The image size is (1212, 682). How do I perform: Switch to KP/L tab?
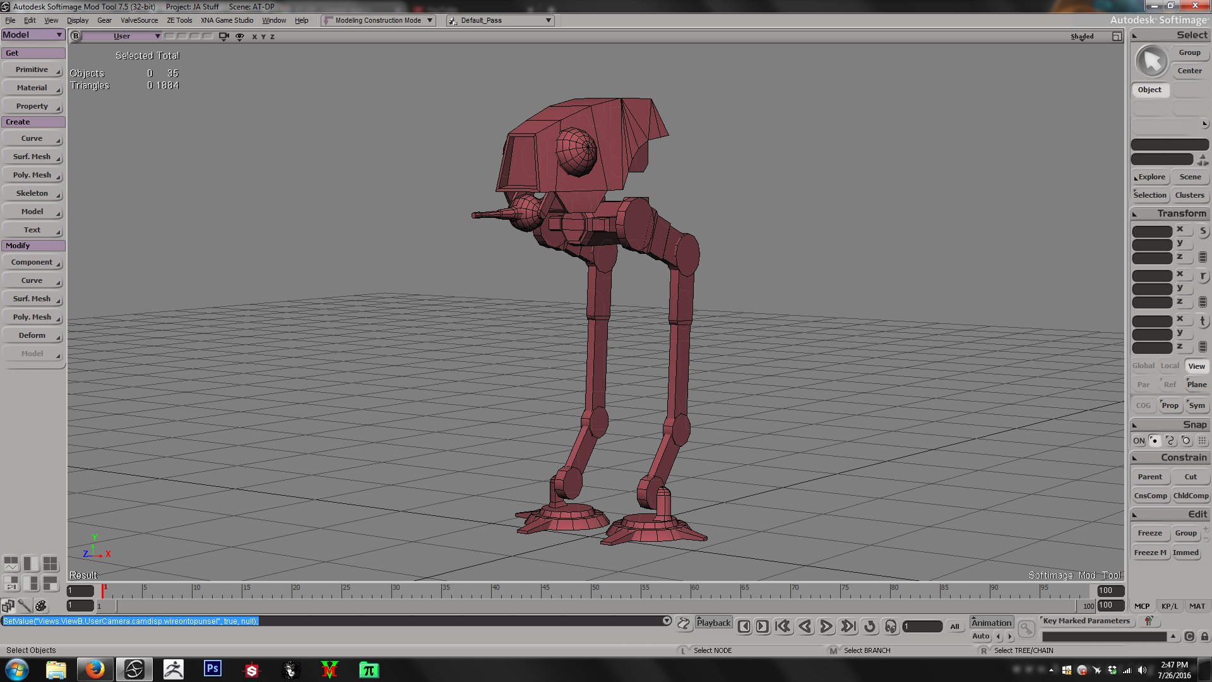tap(1170, 606)
